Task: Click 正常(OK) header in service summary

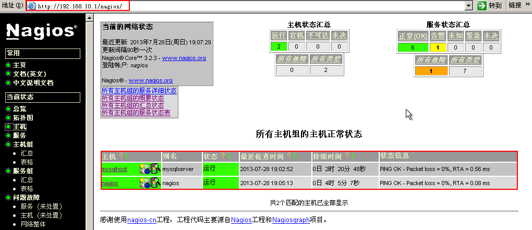Action: click(x=413, y=37)
